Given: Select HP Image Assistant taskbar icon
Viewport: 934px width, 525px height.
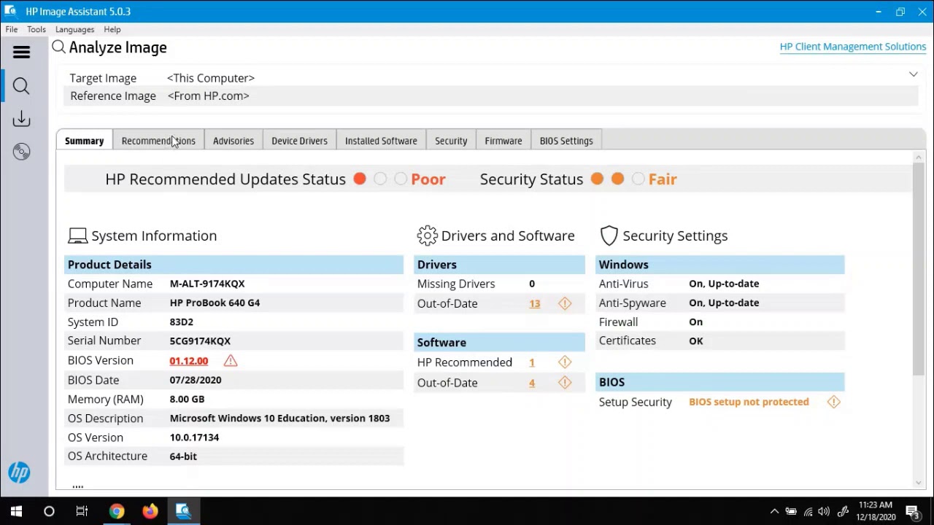Looking at the screenshot, I should tap(183, 511).
